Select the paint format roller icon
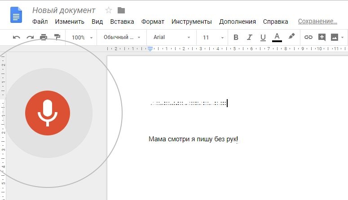 [57, 37]
